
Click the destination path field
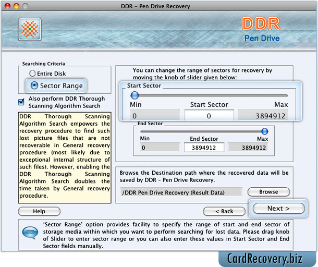coord(181,192)
